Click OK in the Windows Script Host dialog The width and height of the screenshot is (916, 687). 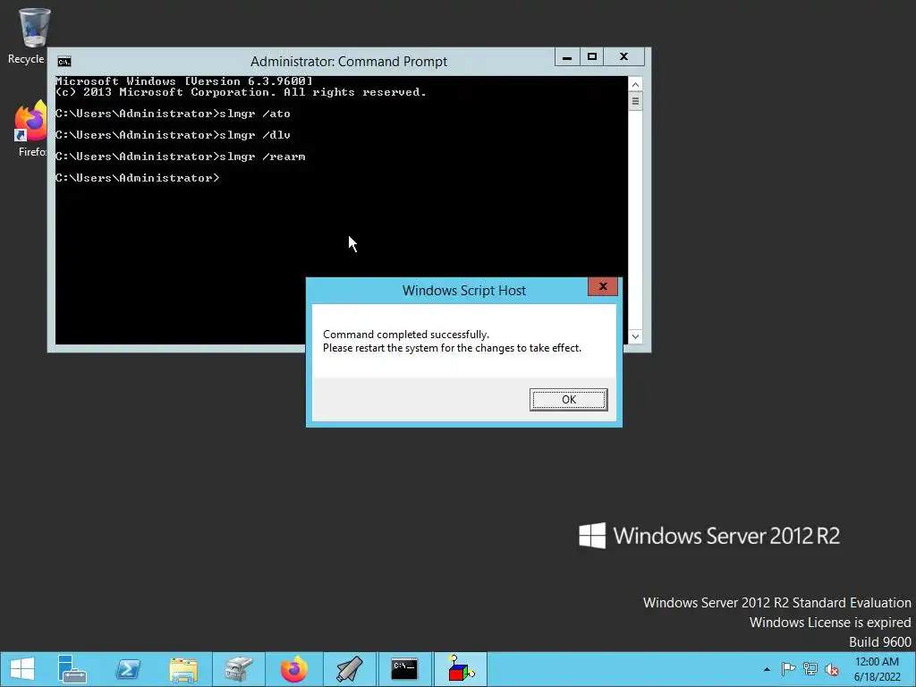click(568, 400)
